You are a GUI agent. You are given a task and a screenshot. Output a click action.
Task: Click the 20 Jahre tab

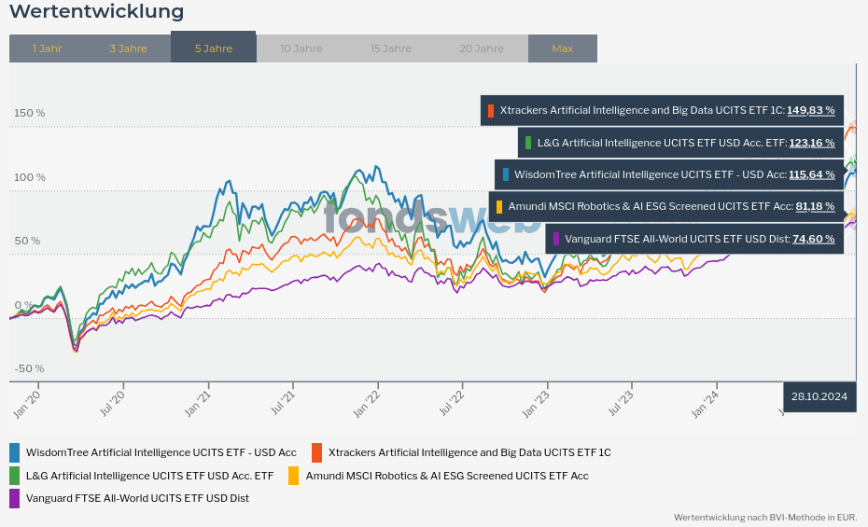[482, 49]
